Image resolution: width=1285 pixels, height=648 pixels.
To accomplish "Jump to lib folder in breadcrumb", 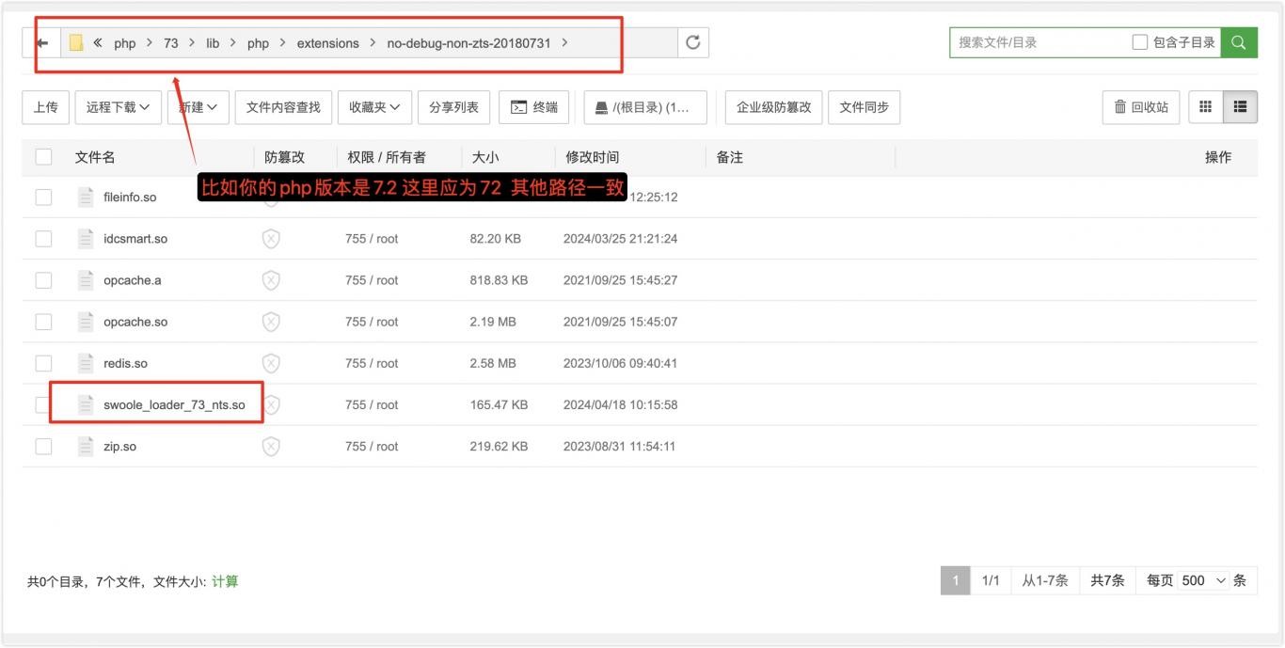I will tap(213, 43).
